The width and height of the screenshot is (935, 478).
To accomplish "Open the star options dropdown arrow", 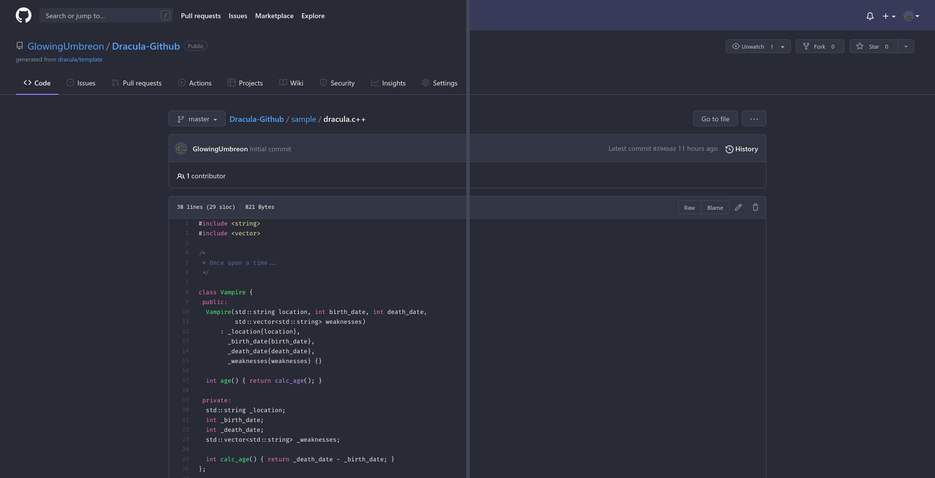I will coord(906,46).
